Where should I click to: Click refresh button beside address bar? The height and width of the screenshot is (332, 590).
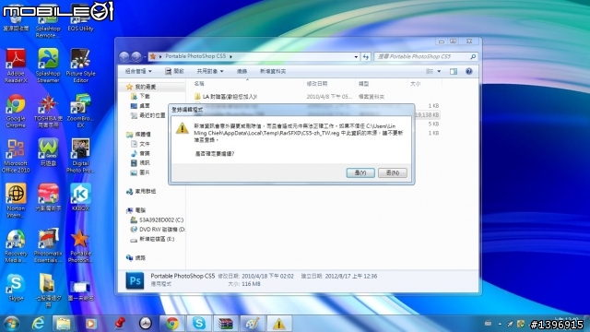(x=366, y=56)
